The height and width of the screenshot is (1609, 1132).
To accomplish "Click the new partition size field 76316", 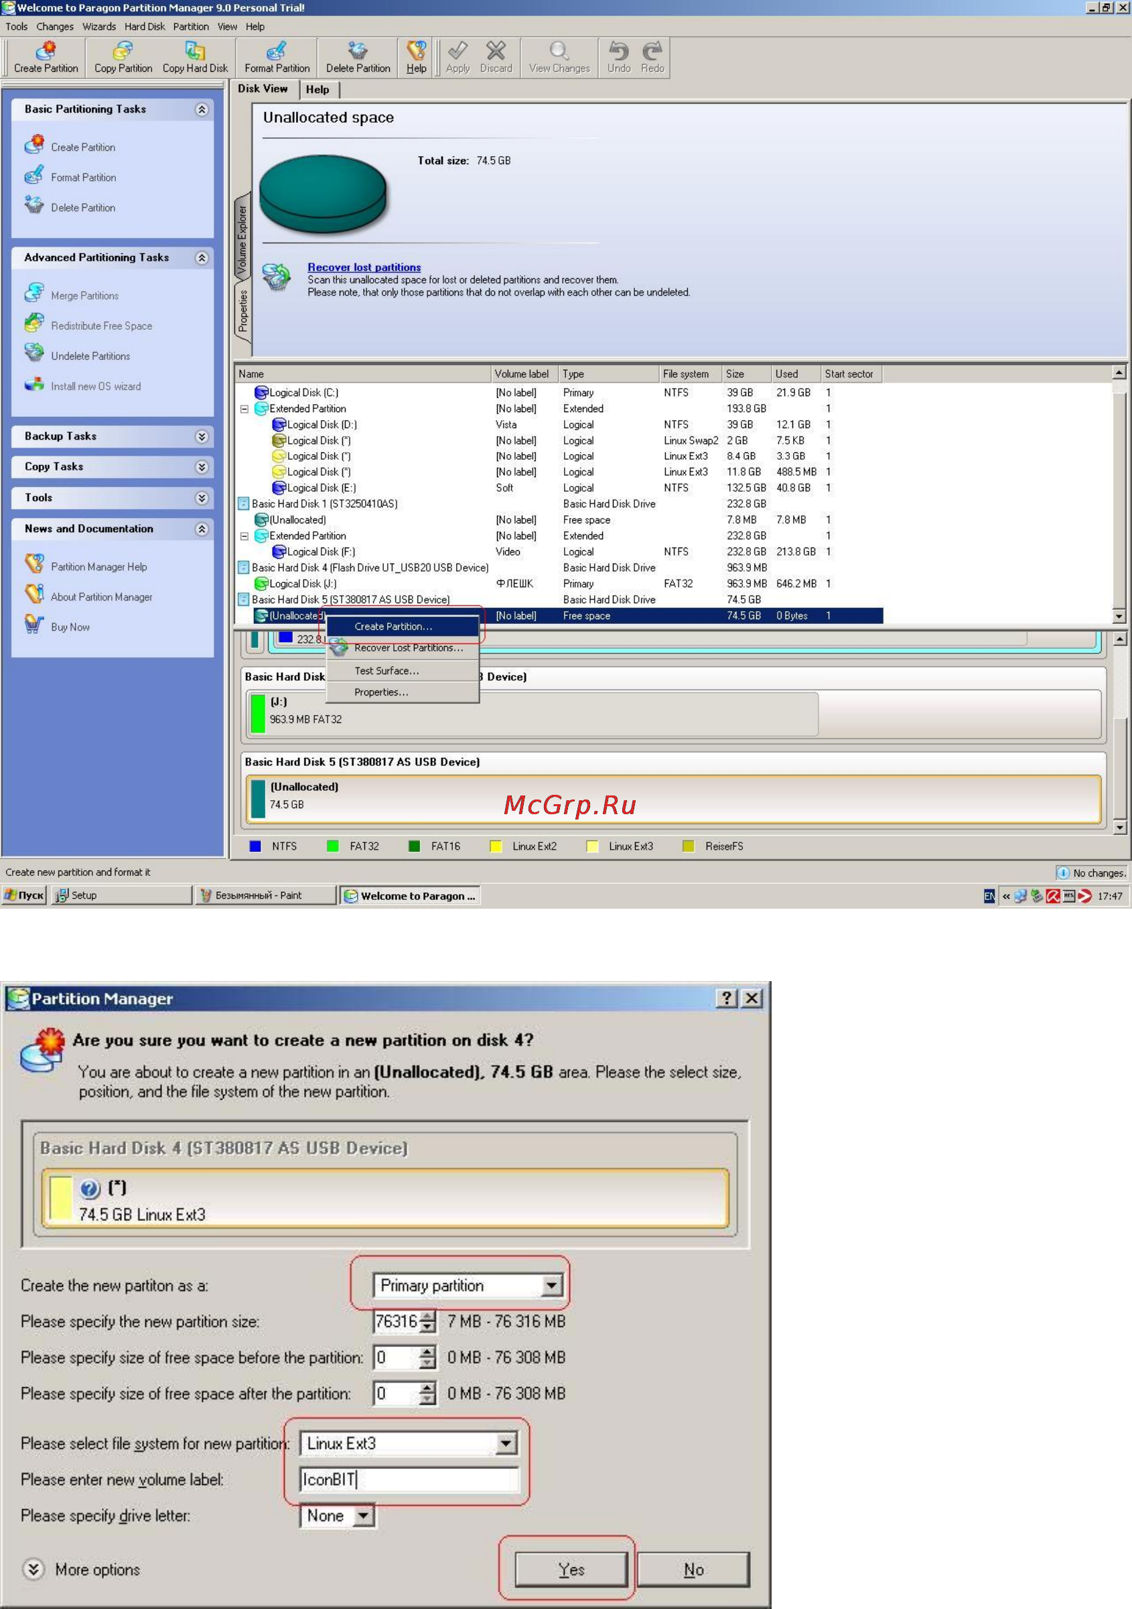I will click(x=397, y=1322).
